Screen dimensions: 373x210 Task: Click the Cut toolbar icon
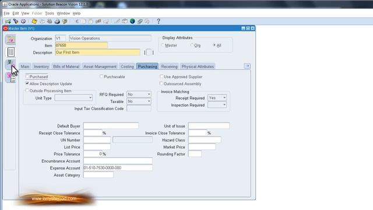click(76, 22)
